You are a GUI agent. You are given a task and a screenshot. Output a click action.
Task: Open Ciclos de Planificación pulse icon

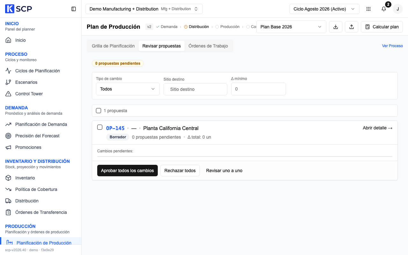tap(8, 71)
